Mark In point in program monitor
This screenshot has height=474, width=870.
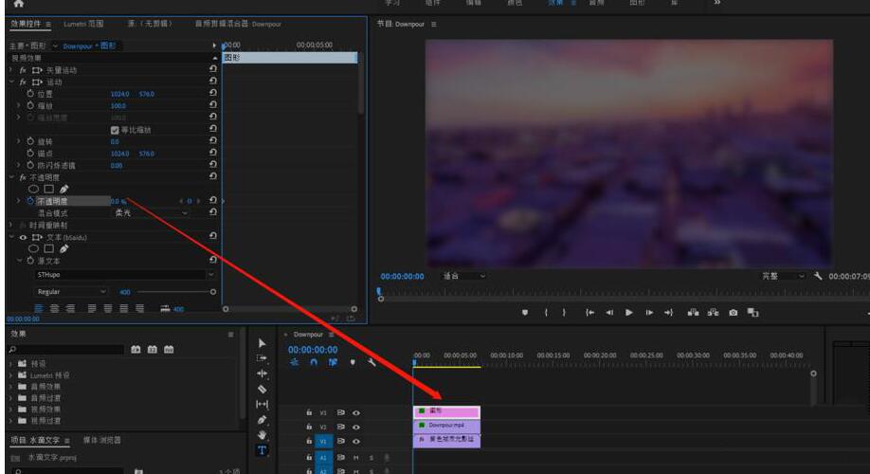click(x=546, y=313)
